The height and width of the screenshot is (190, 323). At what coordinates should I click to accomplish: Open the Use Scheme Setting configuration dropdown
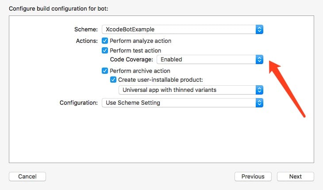pos(182,103)
